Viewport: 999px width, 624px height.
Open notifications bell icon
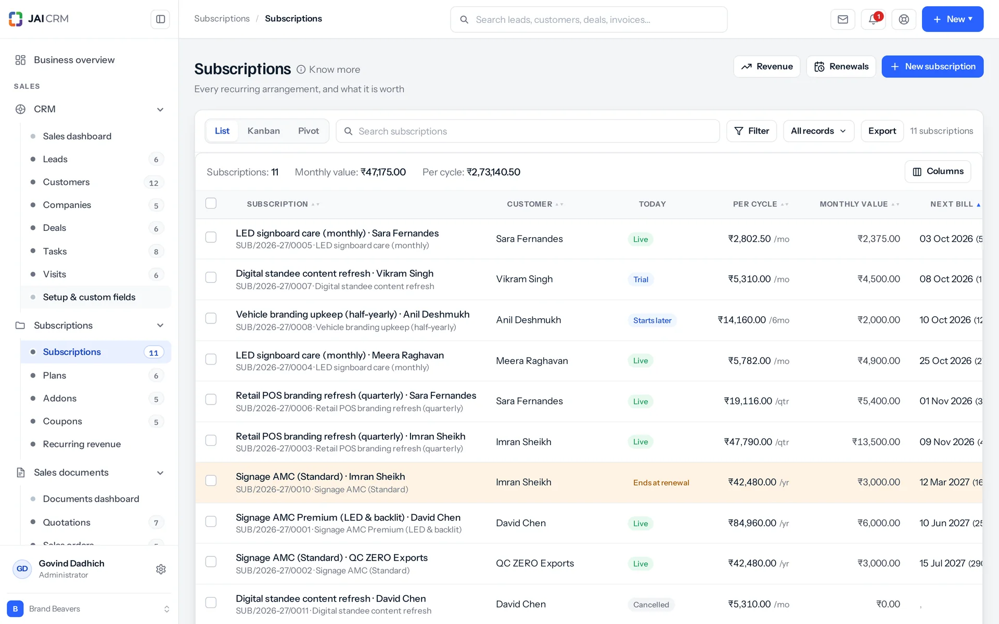(x=873, y=19)
